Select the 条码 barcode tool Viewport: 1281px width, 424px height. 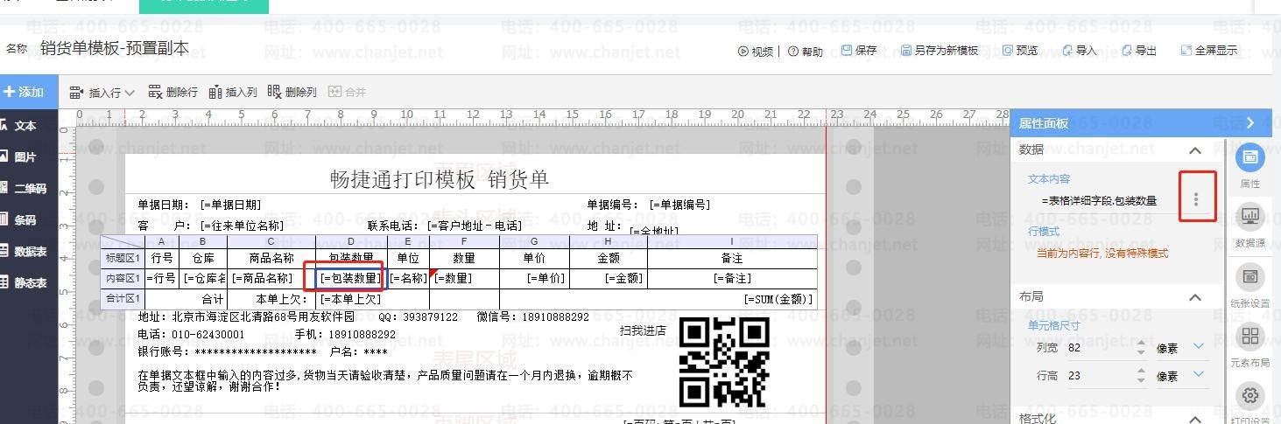19,220
